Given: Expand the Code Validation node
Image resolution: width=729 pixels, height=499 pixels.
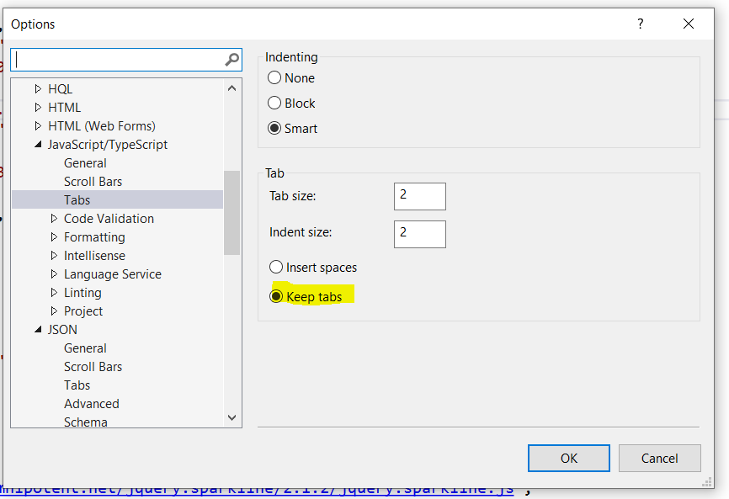Looking at the screenshot, I should tap(54, 219).
